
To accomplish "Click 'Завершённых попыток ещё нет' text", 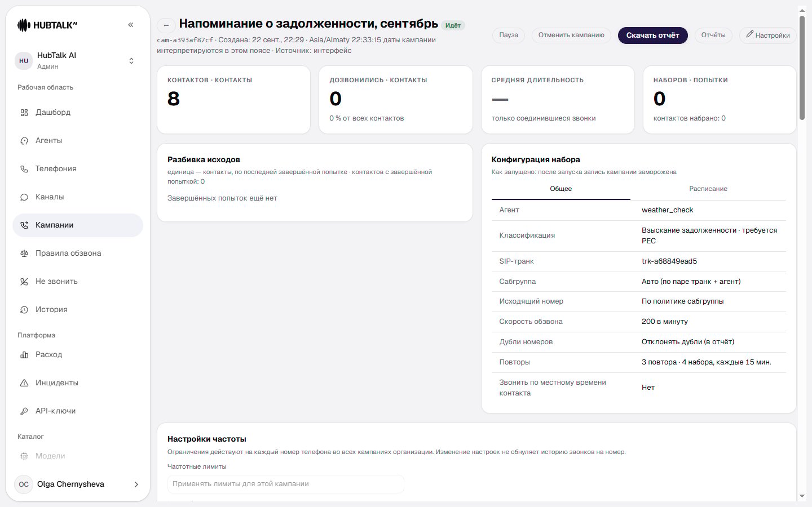I will (x=222, y=198).
